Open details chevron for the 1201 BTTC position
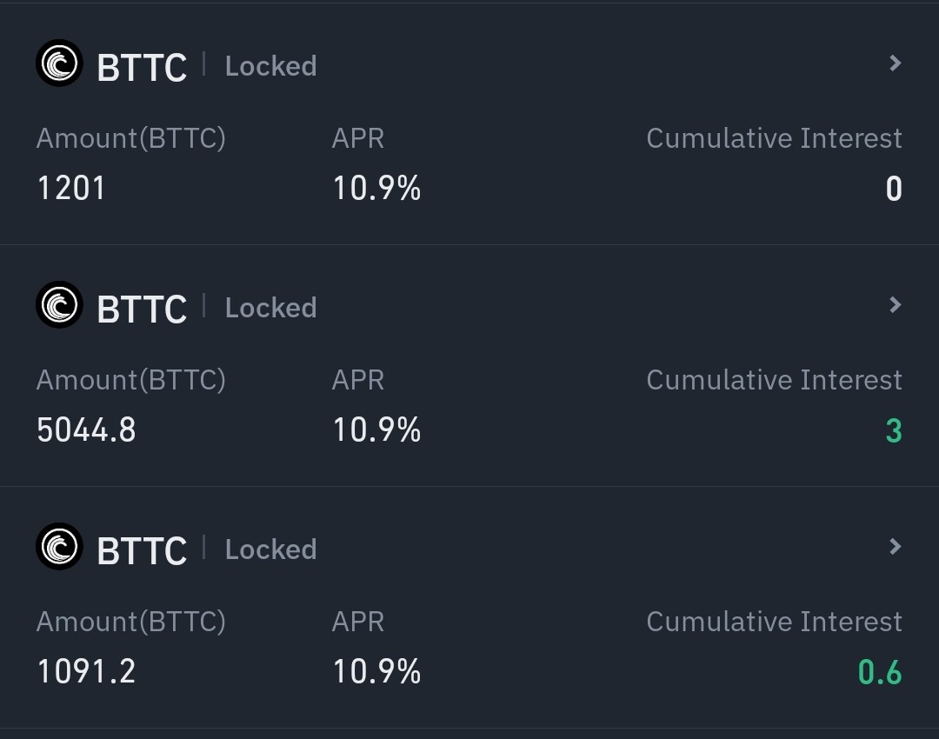 [895, 63]
